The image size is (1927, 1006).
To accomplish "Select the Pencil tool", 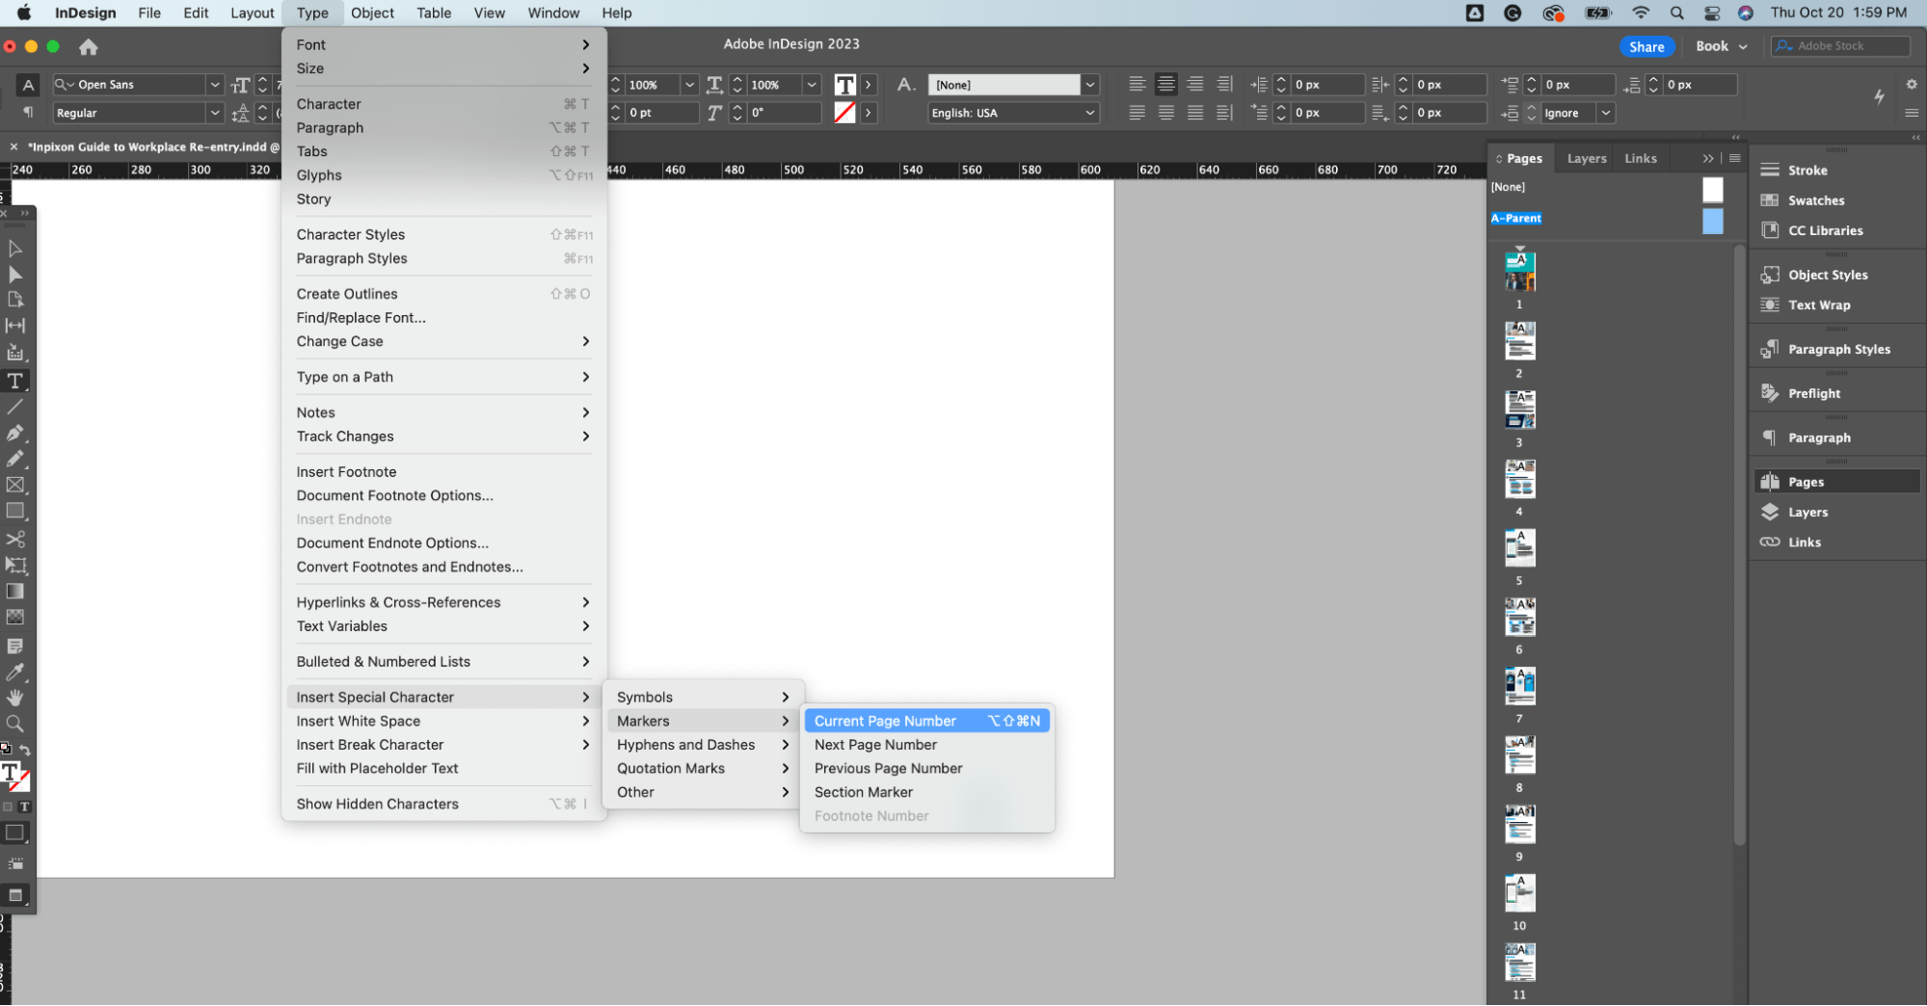I will 15,459.
